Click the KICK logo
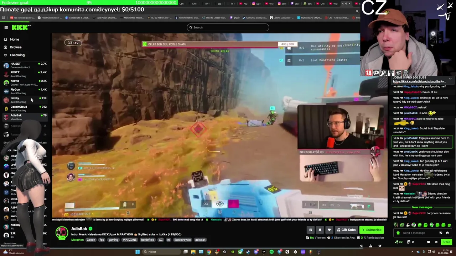The width and height of the screenshot is (456, 256). 21,27
